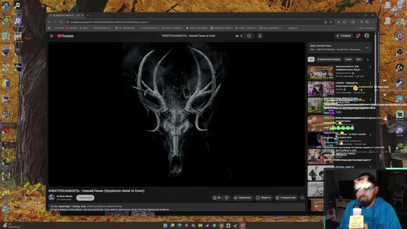Open the Stream - Kick Dashboard bookmark

(197, 28)
